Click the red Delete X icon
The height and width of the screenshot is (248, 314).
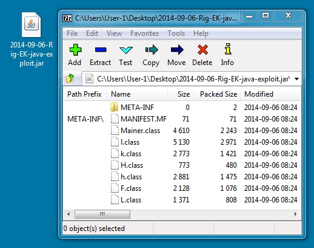click(x=202, y=50)
